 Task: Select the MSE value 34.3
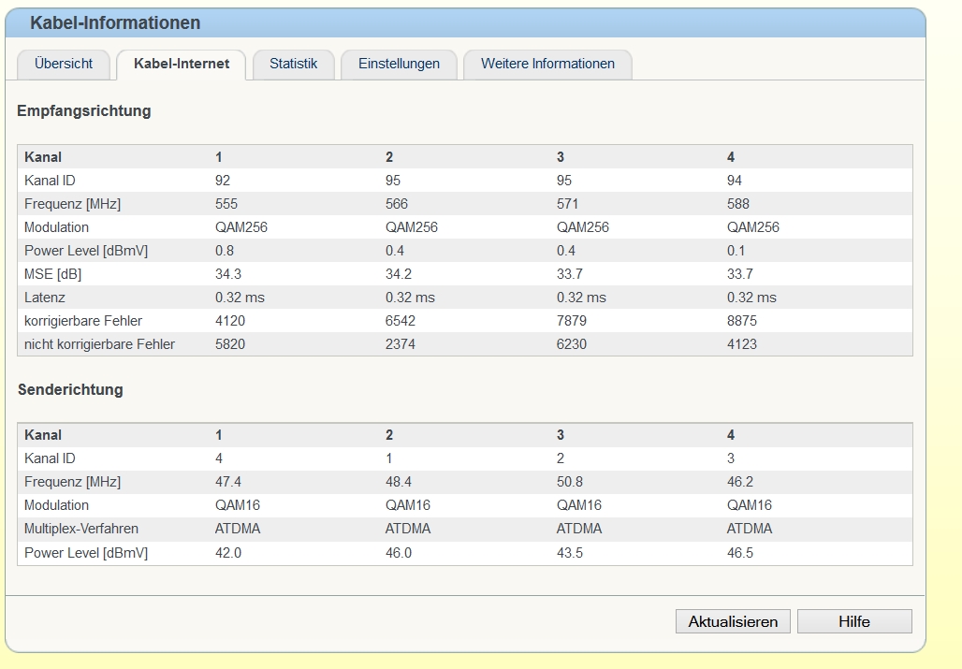point(228,274)
